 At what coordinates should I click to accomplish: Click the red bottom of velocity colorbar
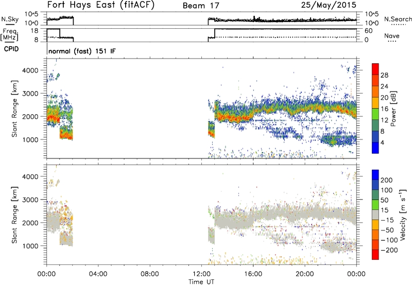pos(375,255)
